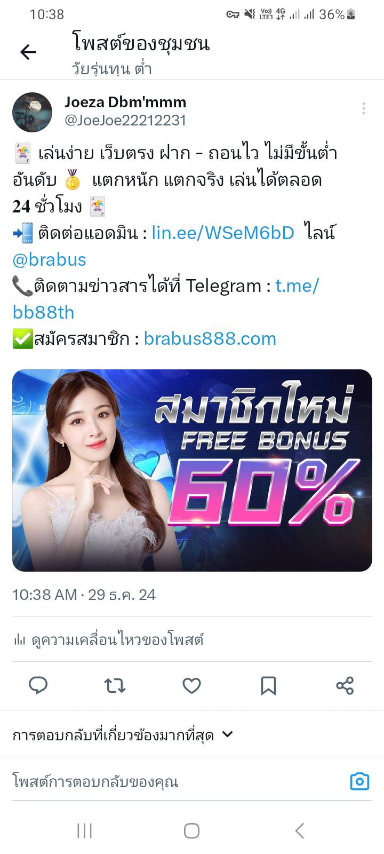This screenshot has width=384, height=854.
Task: Tap Android recent apps navigation button
Action: (x=85, y=831)
